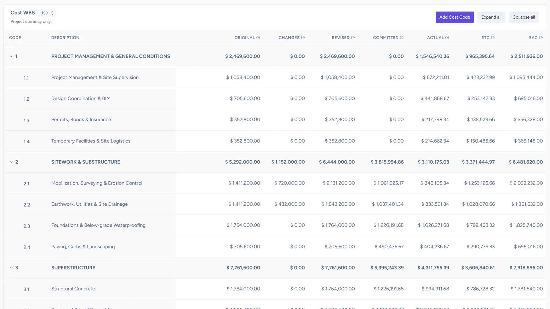
Task: Click committed value $ 3,815,994.86
Action: click(x=387, y=162)
